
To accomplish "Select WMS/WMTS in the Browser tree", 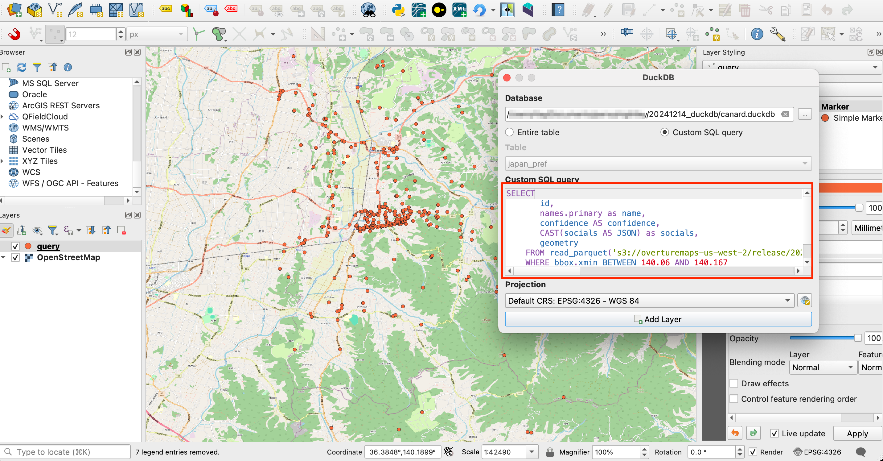I will pyautogui.click(x=45, y=128).
